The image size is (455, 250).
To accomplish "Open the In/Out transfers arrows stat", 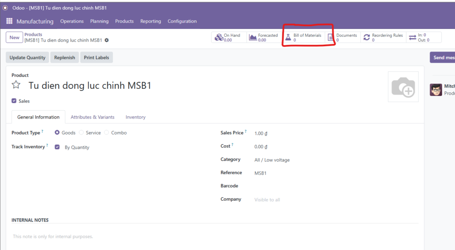I will click(x=419, y=37).
